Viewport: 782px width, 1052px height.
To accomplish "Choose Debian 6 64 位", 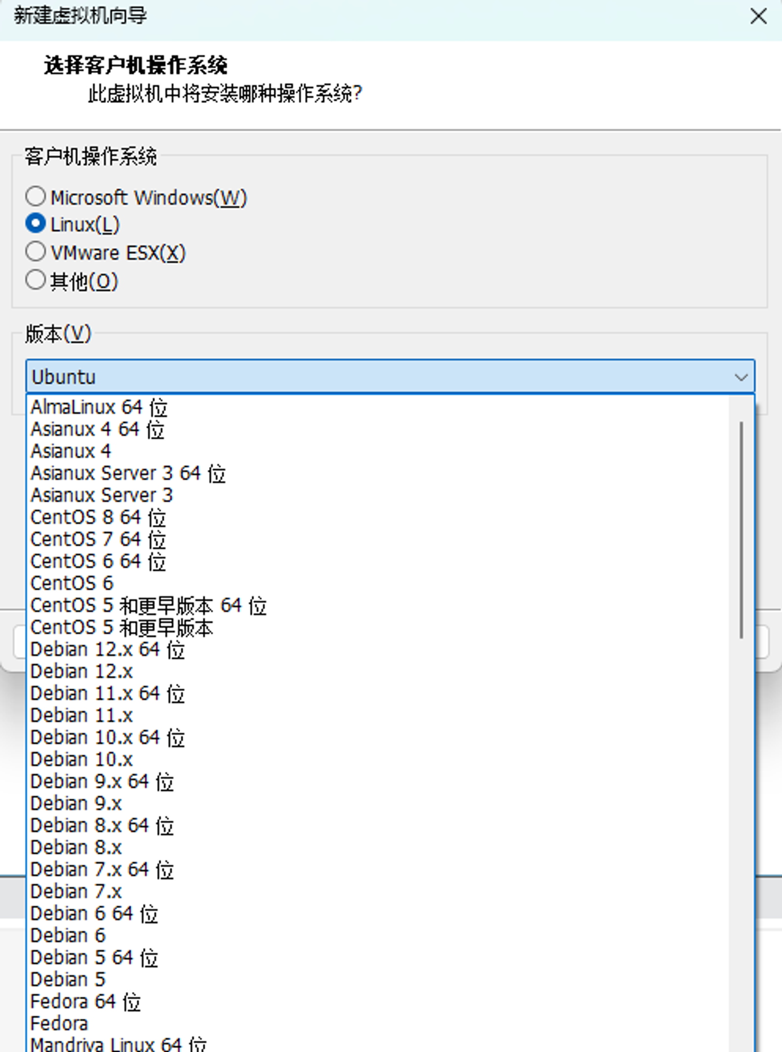I will 377,914.
